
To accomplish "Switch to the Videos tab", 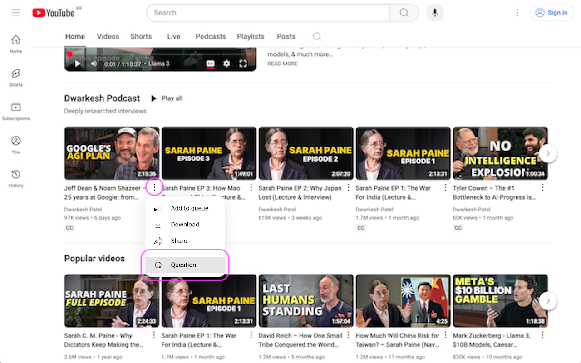I will point(108,36).
